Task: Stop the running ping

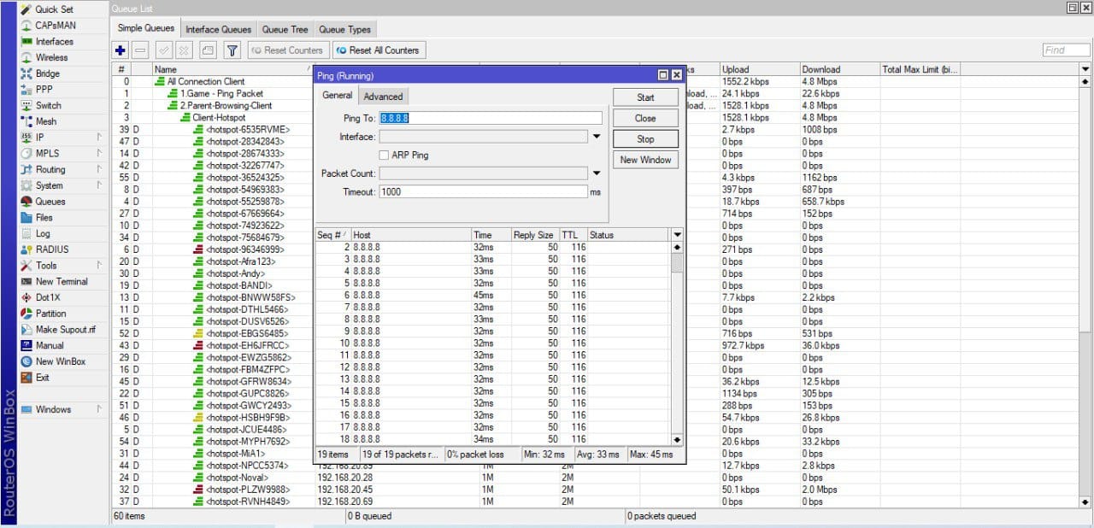Action: 645,138
